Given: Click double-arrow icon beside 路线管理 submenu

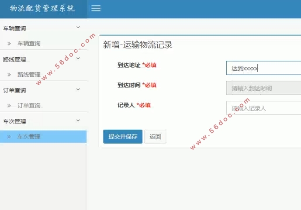Looking at the screenshot, I should (x=9, y=75).
